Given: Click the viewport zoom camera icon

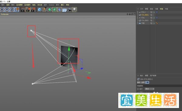Looking at the screenshot, I should (x=130, y=14).
